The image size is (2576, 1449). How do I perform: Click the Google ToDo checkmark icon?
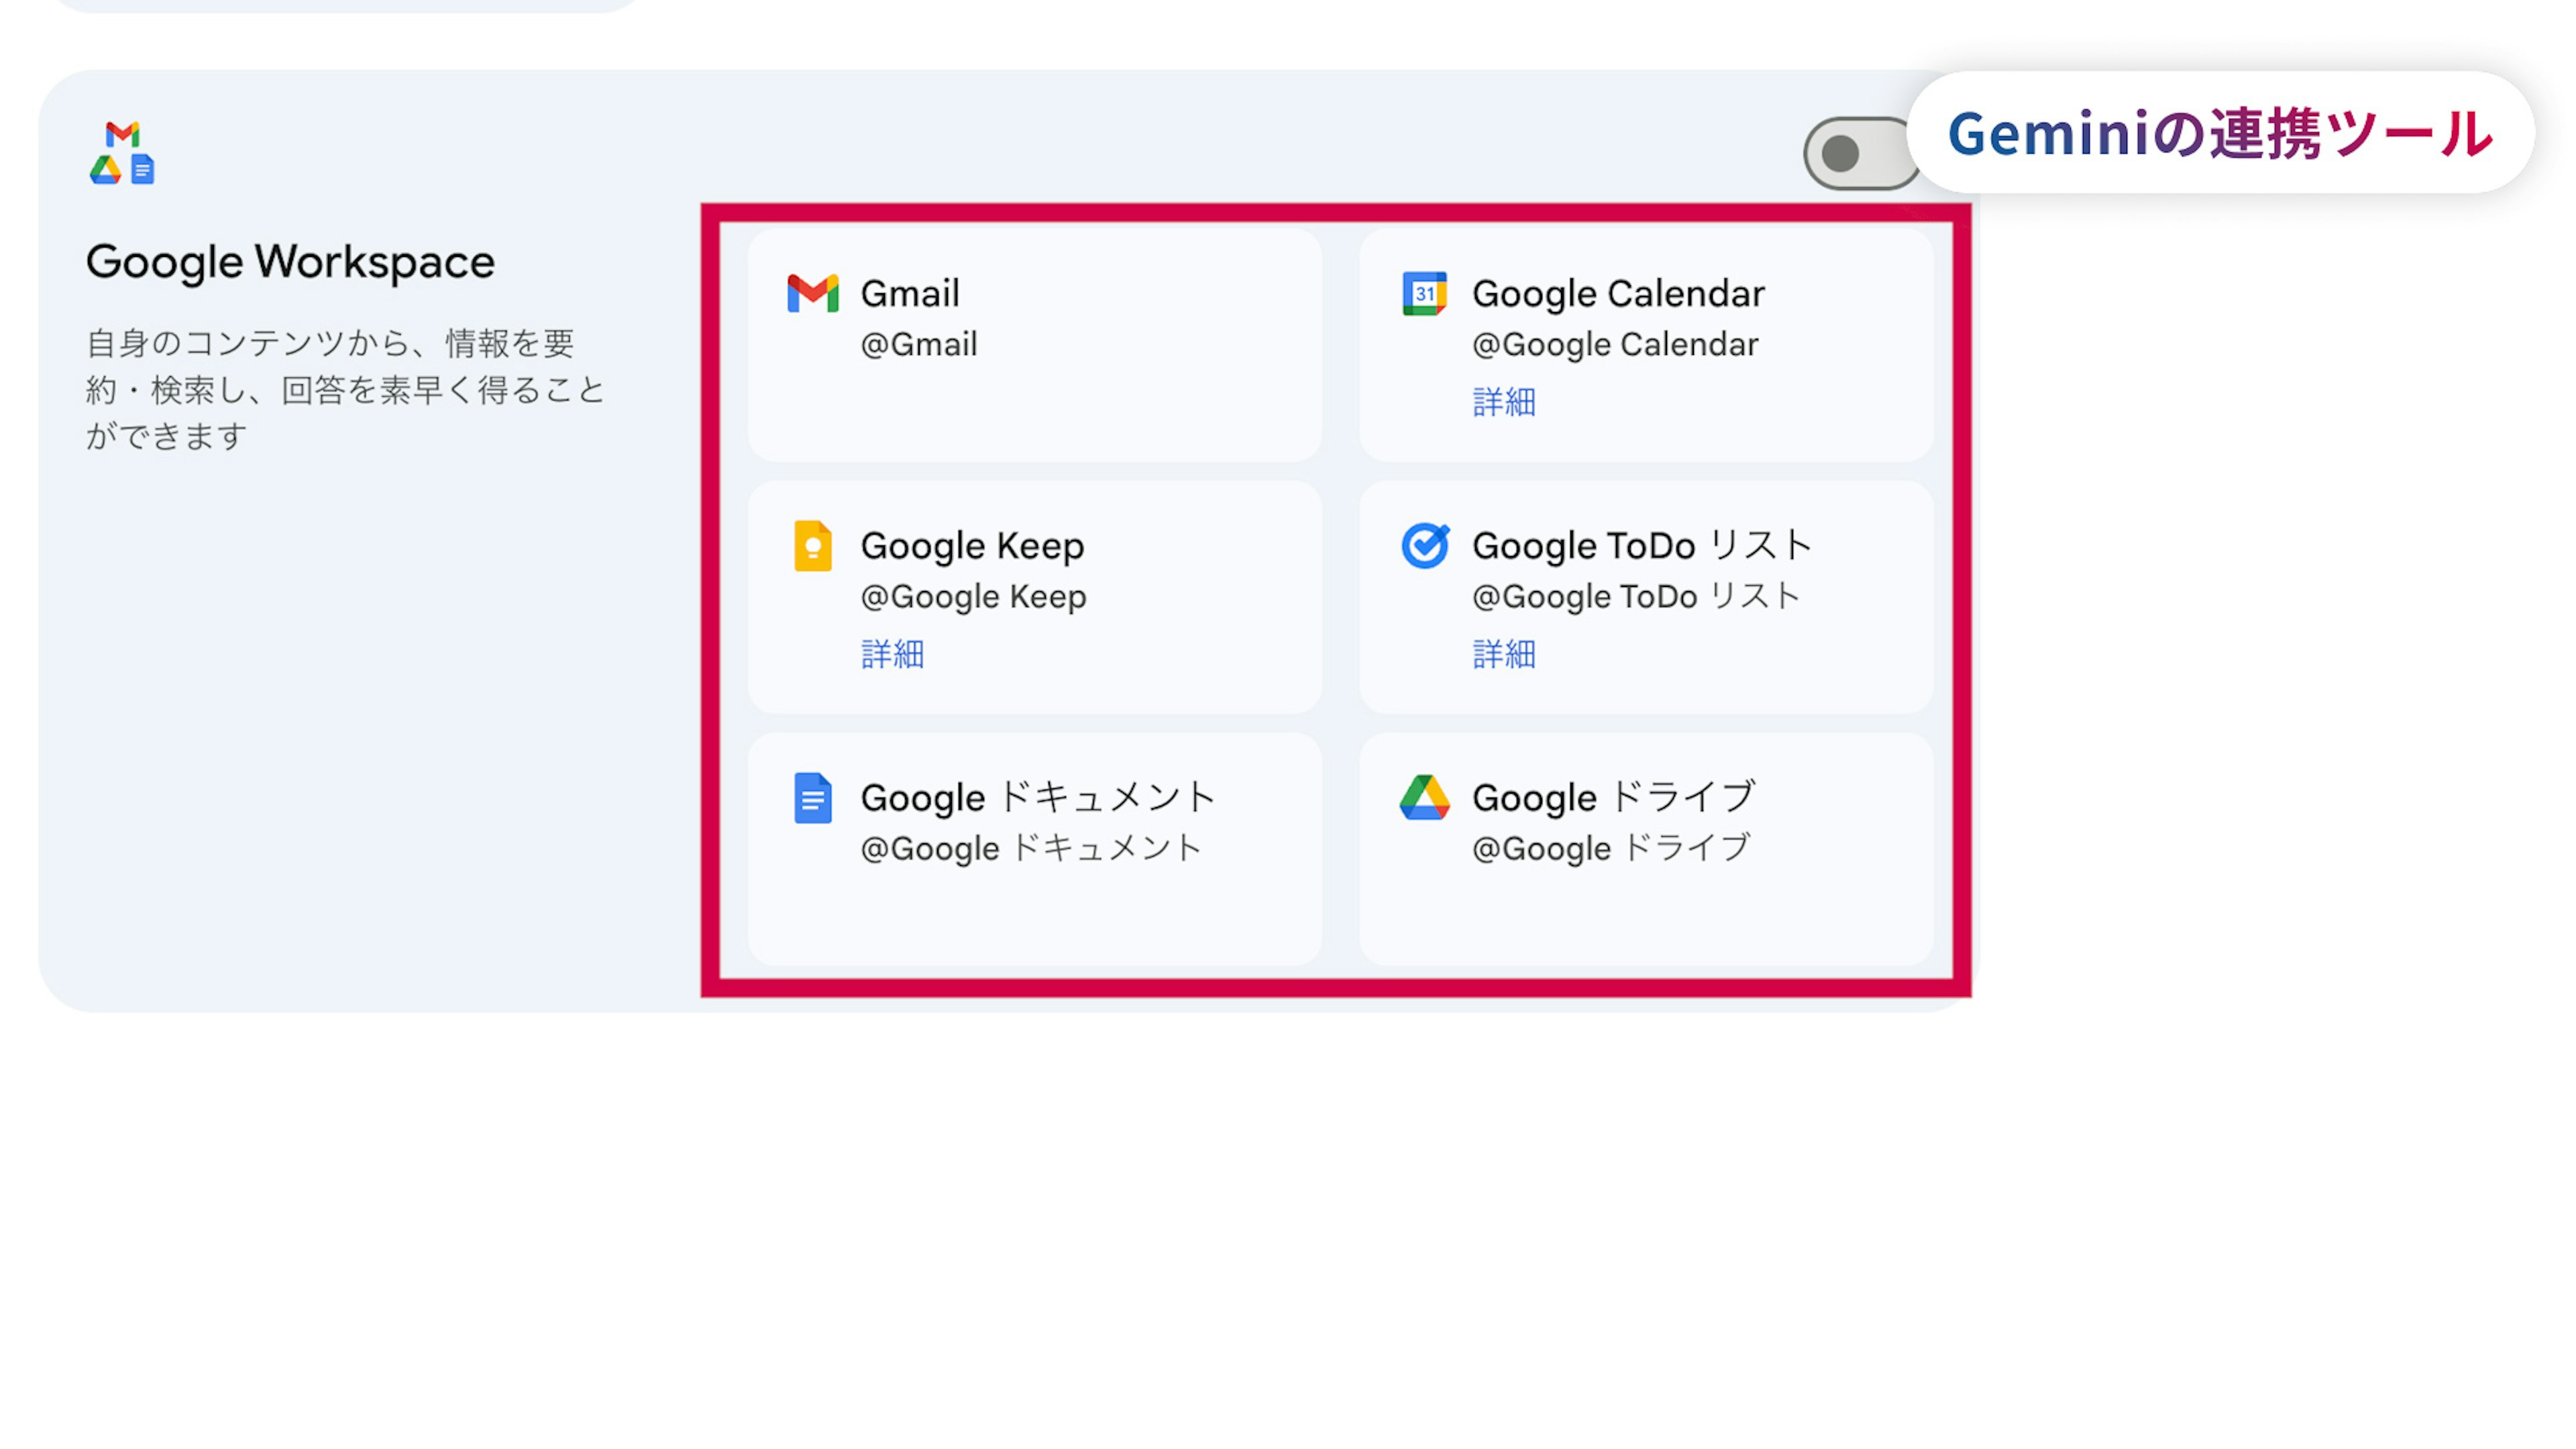[1424, 546]
